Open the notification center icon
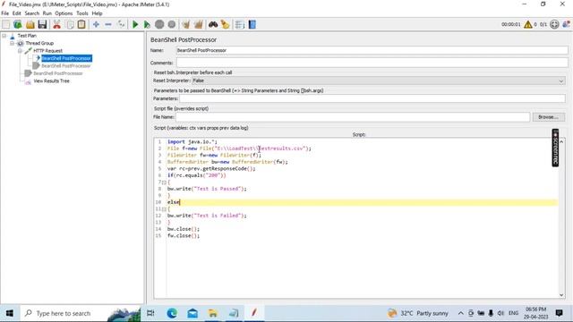Screen dimensions: 573x322 559,313
